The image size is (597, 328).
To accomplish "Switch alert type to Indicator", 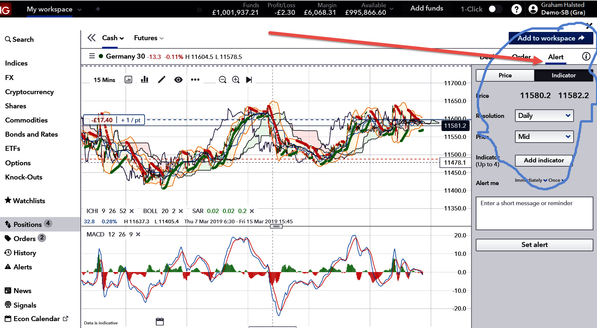I will [564, 75].
